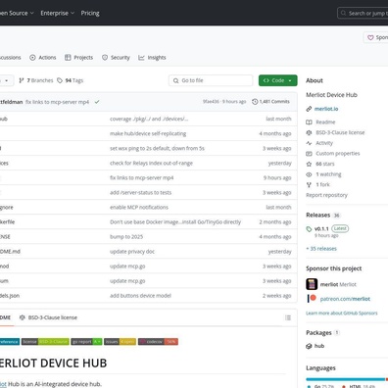Open commit 'update privacy doc'
The height and width of the screenshot is (388, 388).
pyautogui.click(x=132, y=252)
